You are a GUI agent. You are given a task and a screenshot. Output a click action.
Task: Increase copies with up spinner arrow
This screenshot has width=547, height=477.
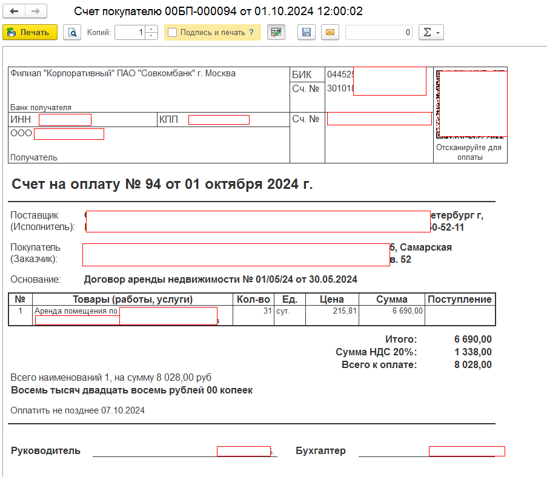tap(151, 29)
